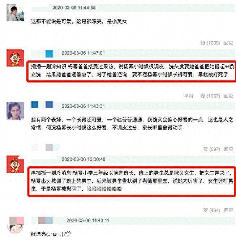
Task: Click first blue square above 我有两个表妹 comment
Action: pyautogui.click(x=35, y=105)
